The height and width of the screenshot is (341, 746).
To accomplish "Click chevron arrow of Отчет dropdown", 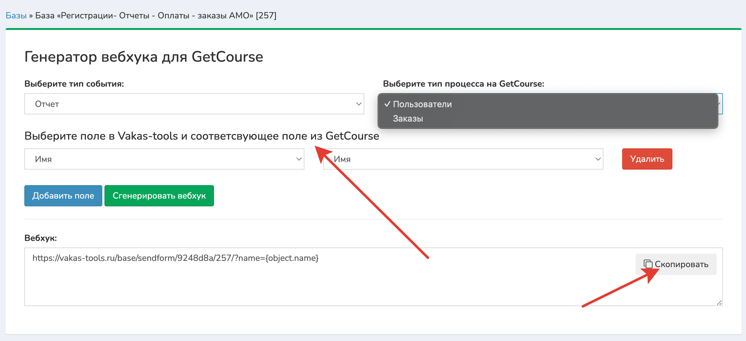I will click(x=359, y=104).
